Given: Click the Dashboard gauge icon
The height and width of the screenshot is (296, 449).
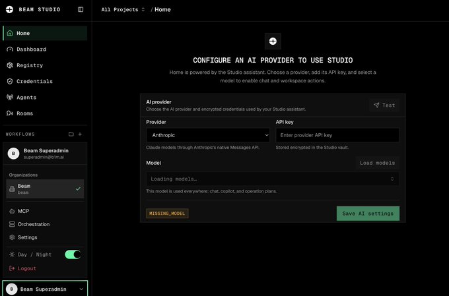Looking at the screenshot, I should [x=10, y=49].
